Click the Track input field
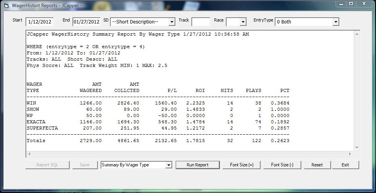376x193 pixels. coord(201,22)
